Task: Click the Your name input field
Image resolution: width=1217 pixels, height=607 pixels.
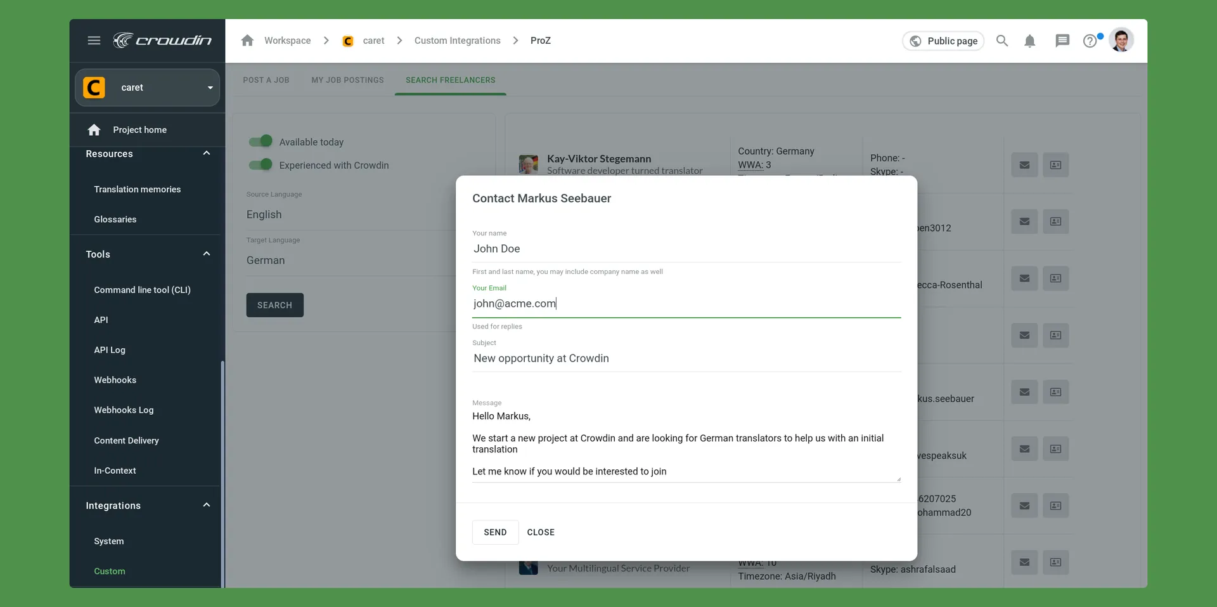Action: pos(686,249)
